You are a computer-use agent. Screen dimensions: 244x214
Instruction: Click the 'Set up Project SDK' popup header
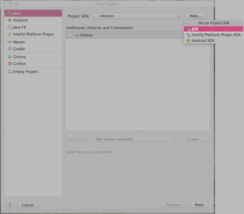pyautogui.click(x=214, y=23)
